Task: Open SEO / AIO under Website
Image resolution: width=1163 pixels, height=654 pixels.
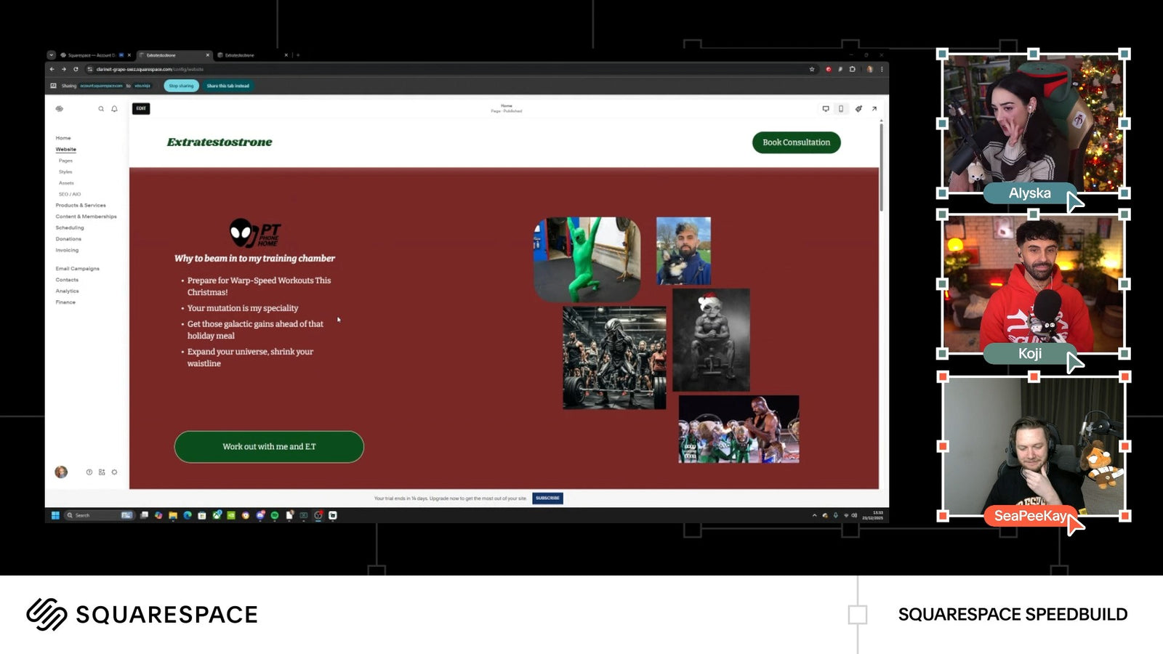Action: point(70,194)
